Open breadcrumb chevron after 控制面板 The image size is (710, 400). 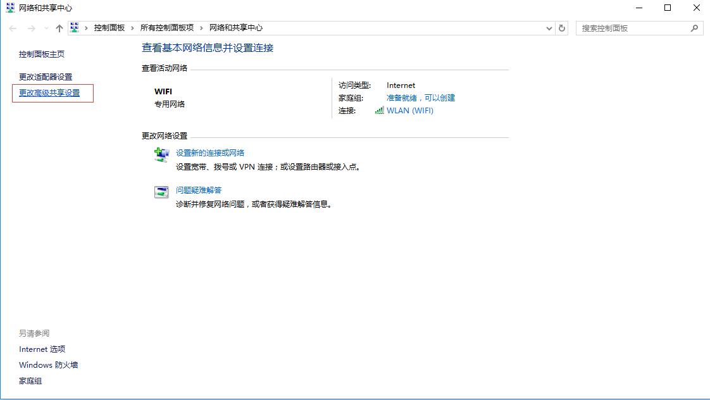[x=133, y=28]
